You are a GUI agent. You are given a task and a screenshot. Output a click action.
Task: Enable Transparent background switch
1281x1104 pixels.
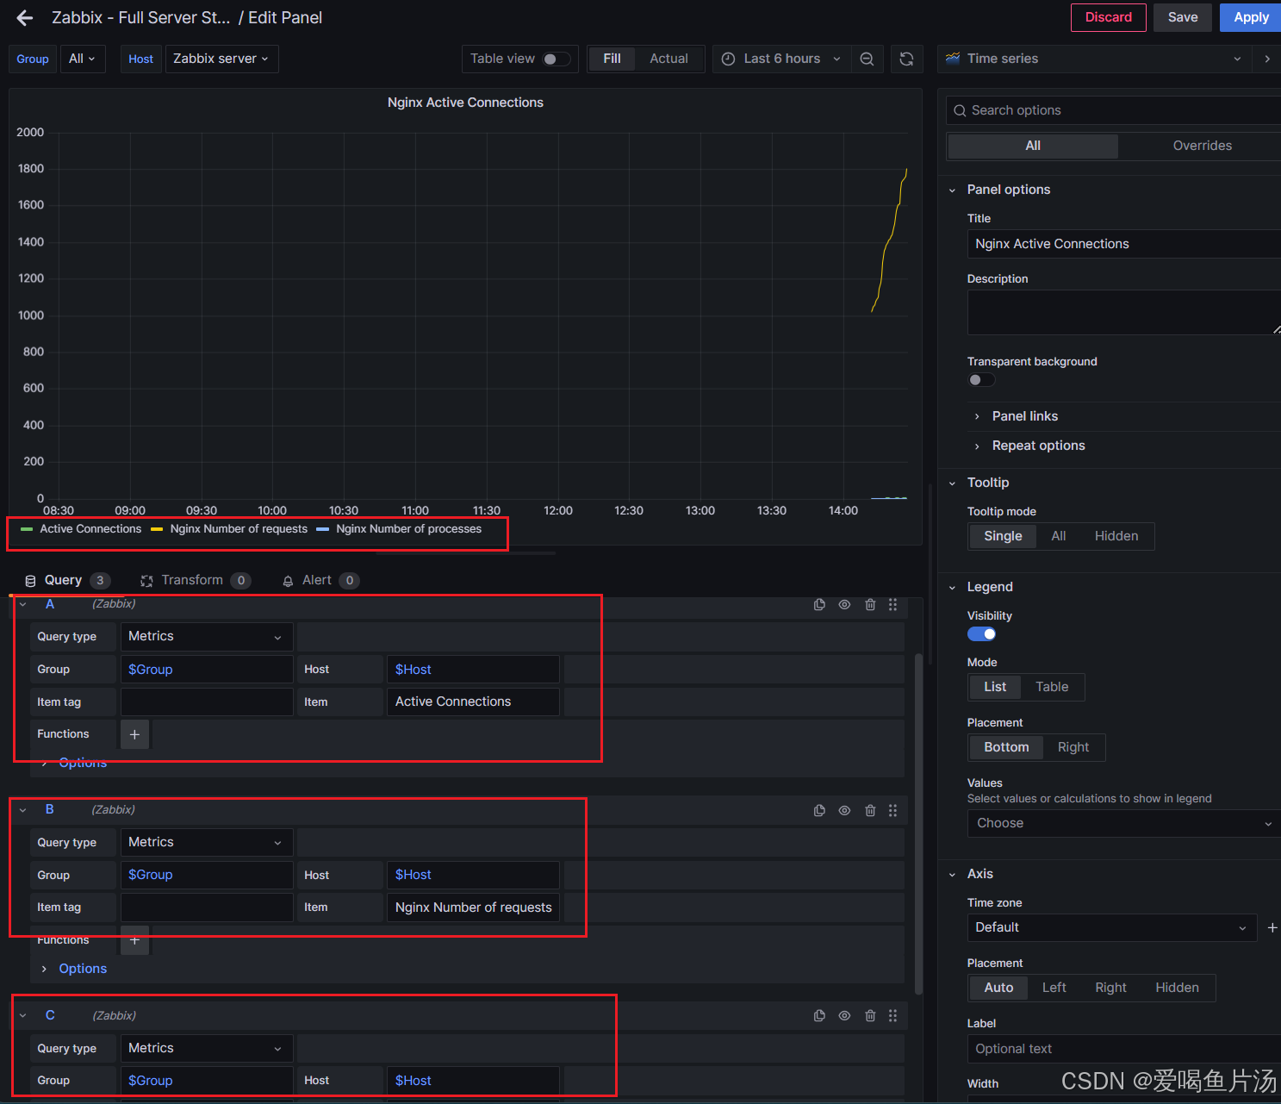pos(981,380)
